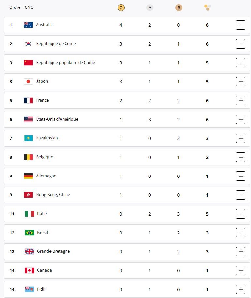Select the Belgique country name

click(44, 157)
